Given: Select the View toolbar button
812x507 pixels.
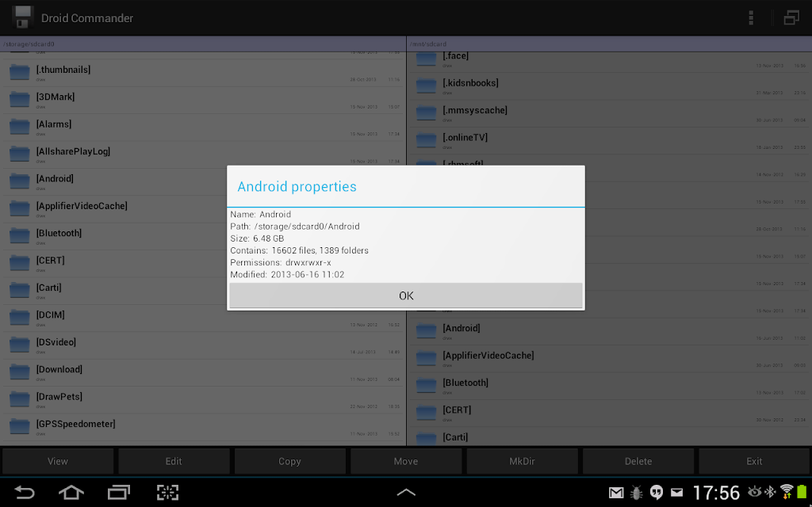Looking at the screenshot, I should coord(57,461).
